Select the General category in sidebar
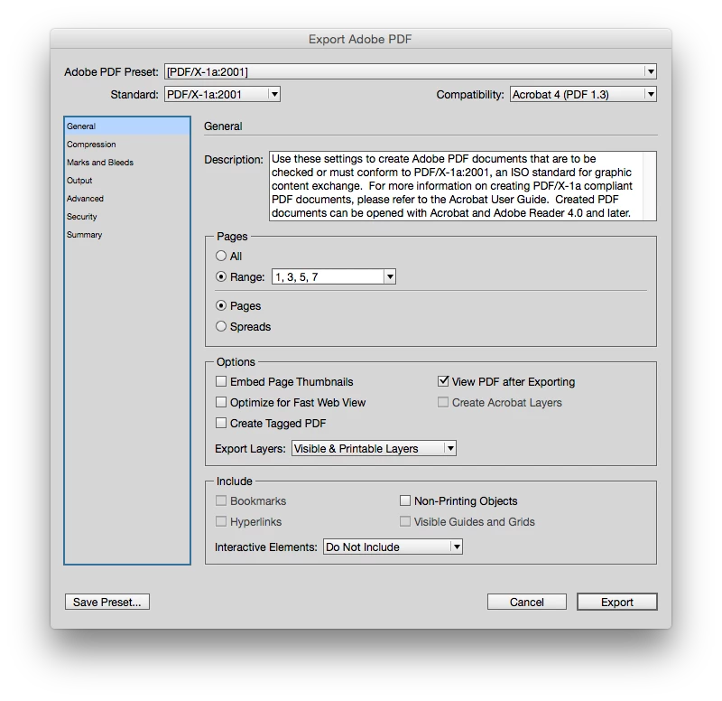The image size is (722, 701). pos(127,126)
